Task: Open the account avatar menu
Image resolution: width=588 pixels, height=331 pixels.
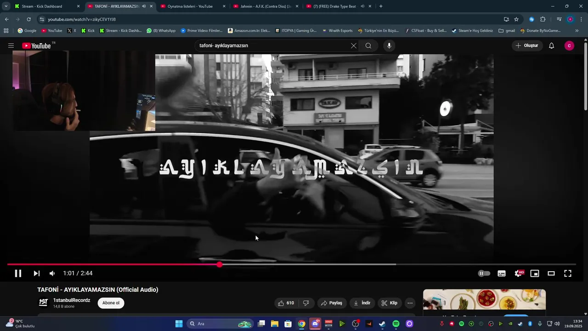Action: click(x=569, y=46)
